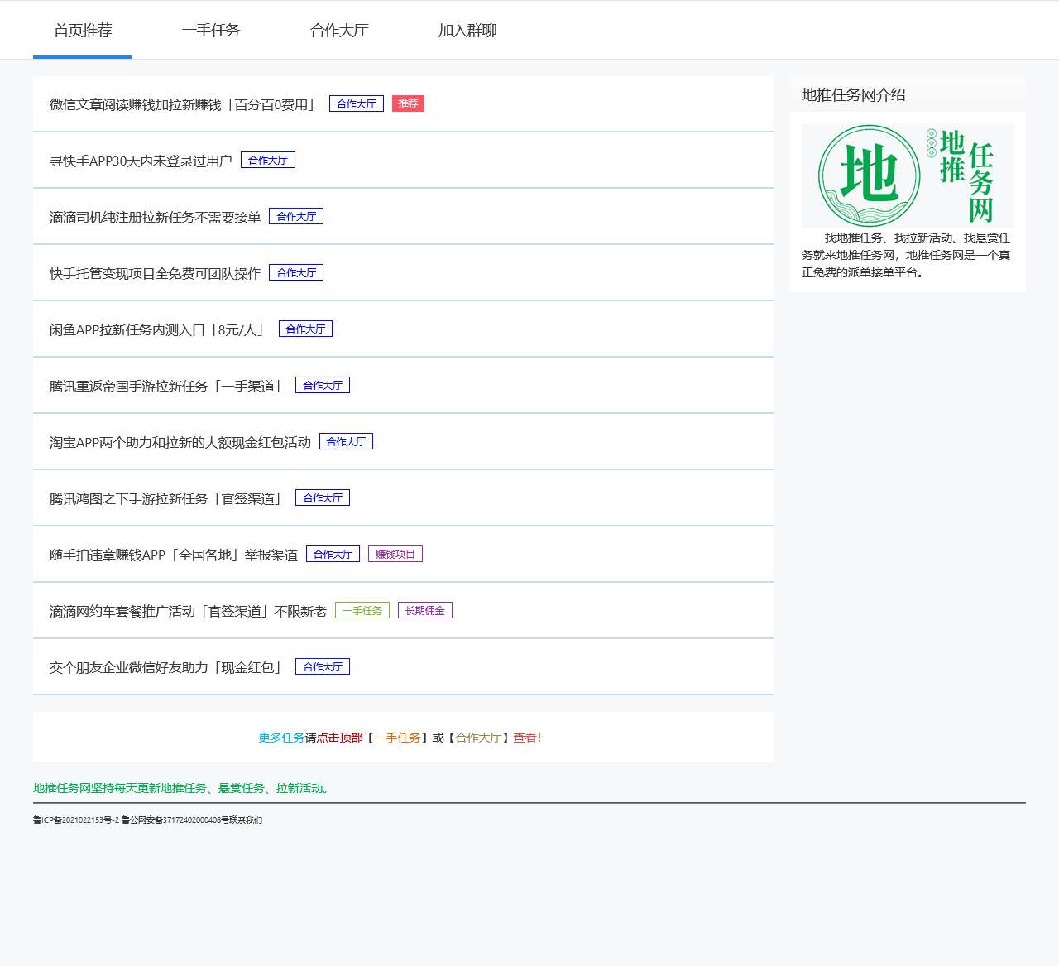
Task: Click the 联系我们 footer link
Action: pyautogui.click(x=246, y=820)
